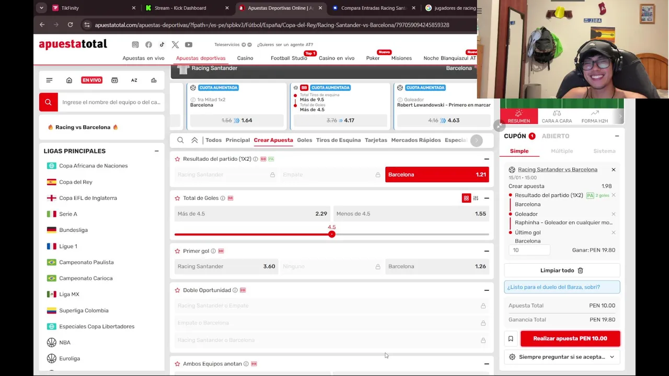The width and height of the screenshot is (669, 376).
Task: Favorite the Doble Oportunidad market star
Action: click(177, 290)
